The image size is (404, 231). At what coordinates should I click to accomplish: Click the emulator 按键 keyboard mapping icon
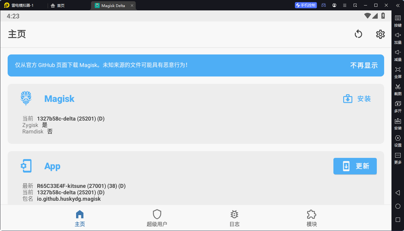coord(398,21)
